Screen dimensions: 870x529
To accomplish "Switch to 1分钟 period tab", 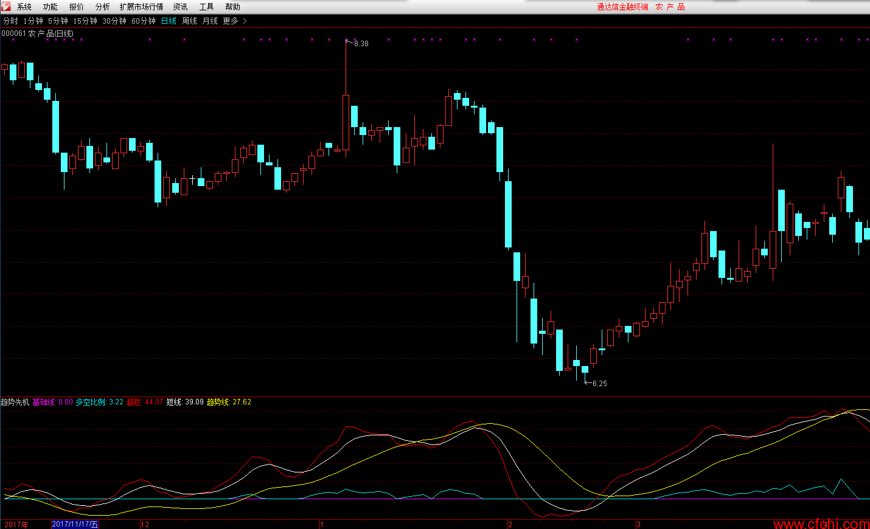I will pyautogui.click(x=33, y=21).
